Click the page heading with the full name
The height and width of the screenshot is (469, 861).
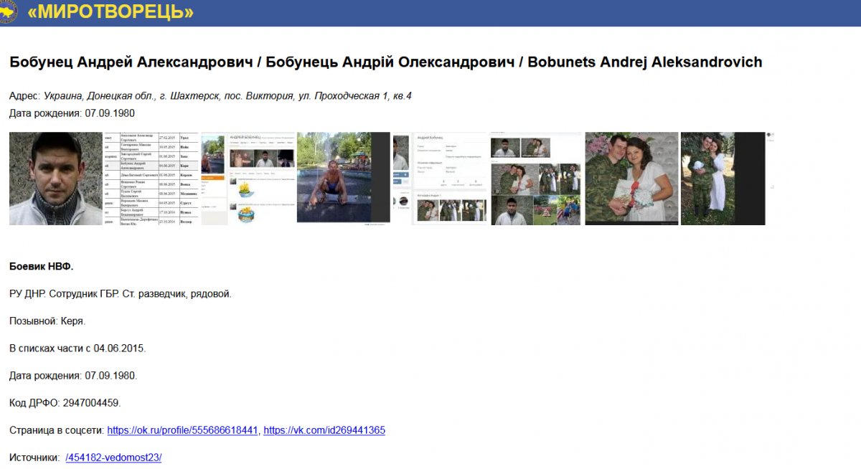(385, 62)
